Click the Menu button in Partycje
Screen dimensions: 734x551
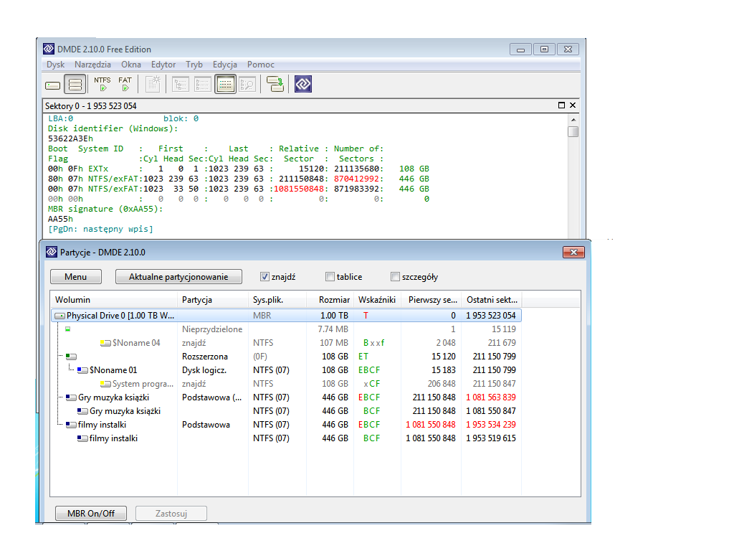76,277
